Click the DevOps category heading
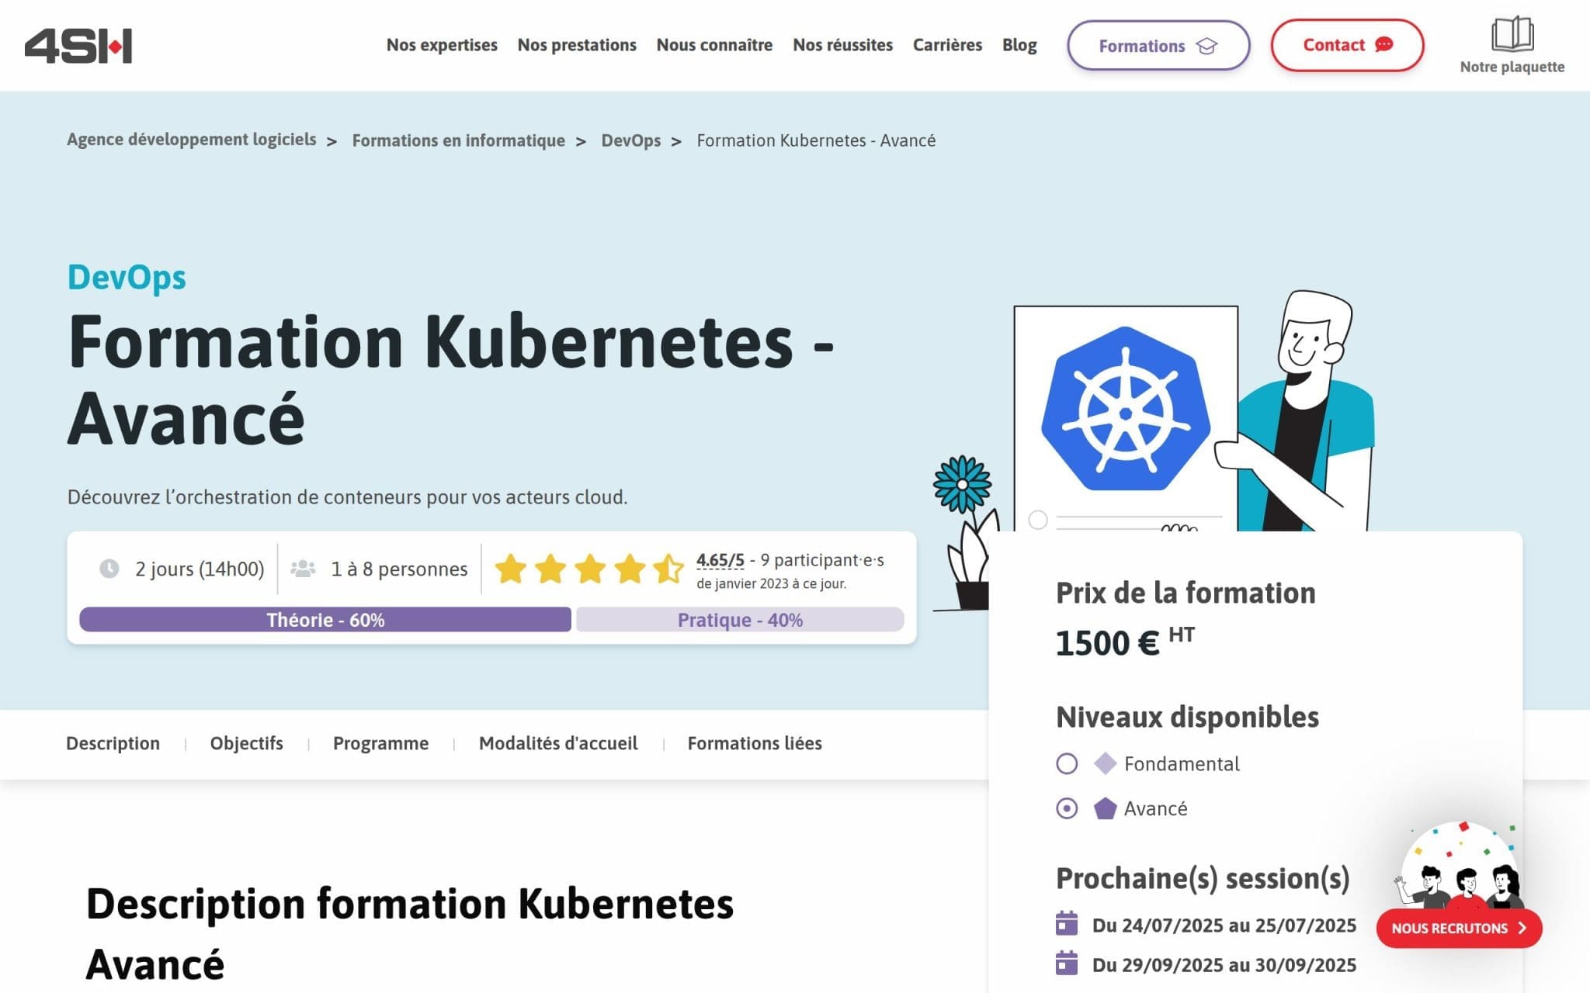Screen dimensions: 1590x993 tap(127, 277)
